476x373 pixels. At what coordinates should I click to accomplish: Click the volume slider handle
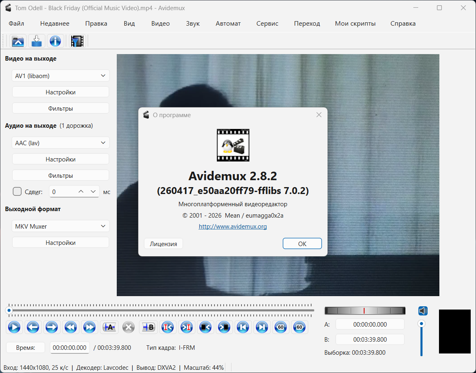pyautogui.click(x=422, y=324)
